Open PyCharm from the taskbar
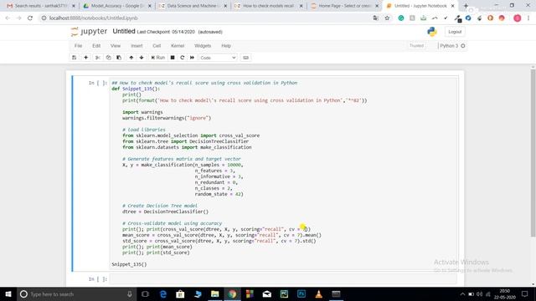This screenshot has width=536, height=301. coord(284,293)
